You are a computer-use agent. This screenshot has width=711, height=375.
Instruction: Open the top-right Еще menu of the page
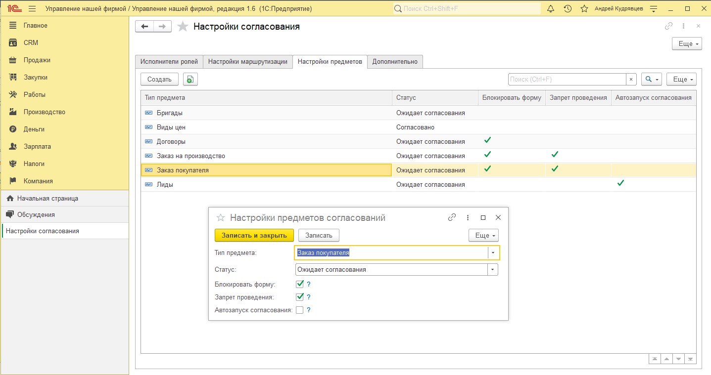click(x=687, y=43)
